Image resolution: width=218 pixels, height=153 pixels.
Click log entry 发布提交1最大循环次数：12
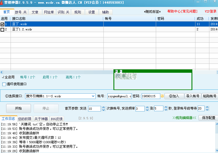tap(31, 138)
